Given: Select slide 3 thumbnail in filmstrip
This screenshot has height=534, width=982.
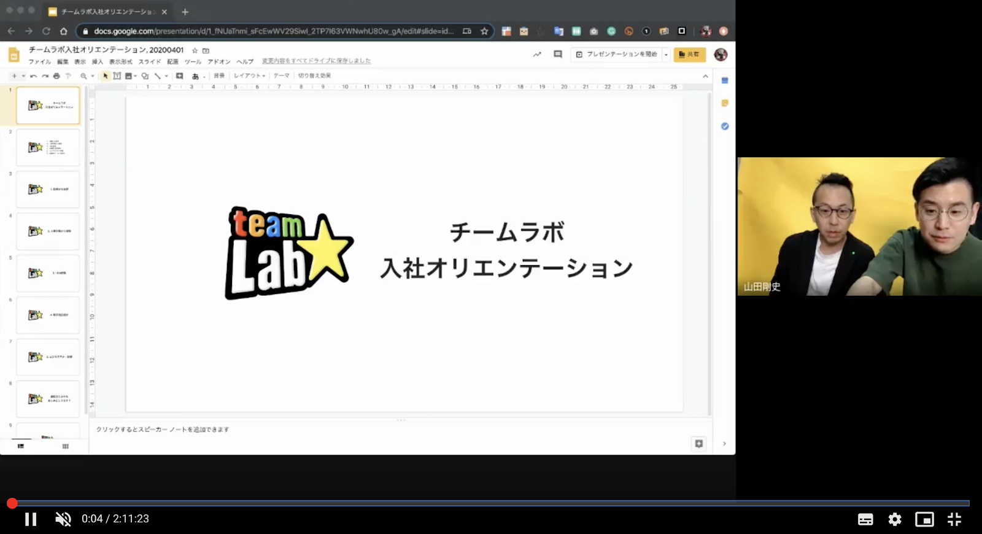Looking at the screenshot, I should tap(48, 189).
